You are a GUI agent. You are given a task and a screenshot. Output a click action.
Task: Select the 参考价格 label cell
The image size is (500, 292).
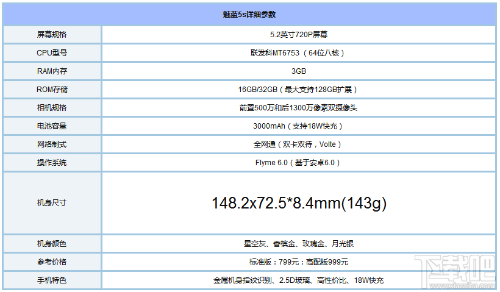click(52, 262)
